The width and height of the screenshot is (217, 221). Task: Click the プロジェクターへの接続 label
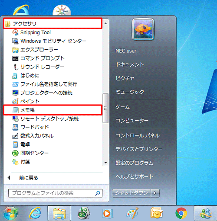pyautogui.click(x=46, y=93)
